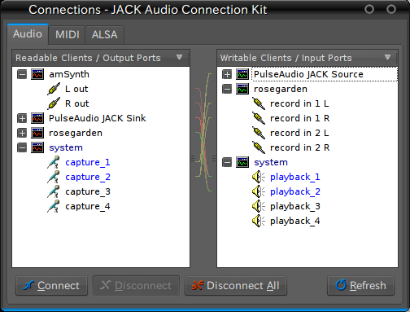The height and width of the screenshot is (312, 410).
Task: Click the Disconnect All button
Action: click(236, 286)
